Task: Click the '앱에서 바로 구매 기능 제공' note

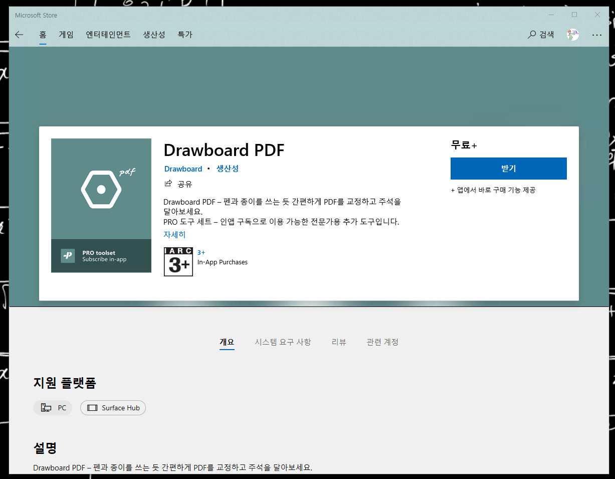Action: pyautogui.click(x=493, y=190)
